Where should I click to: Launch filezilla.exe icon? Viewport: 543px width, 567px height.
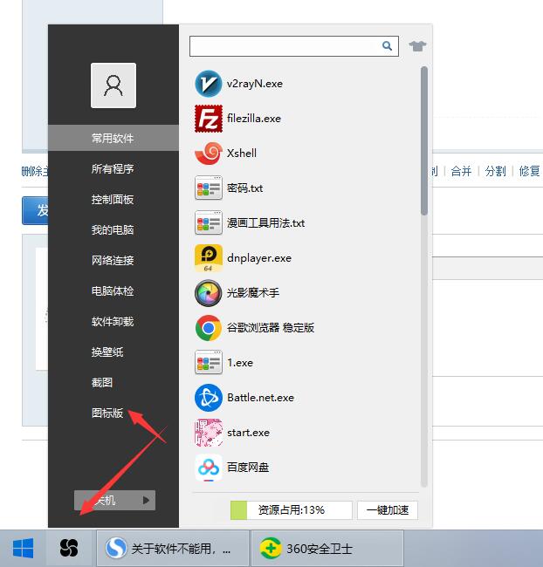(x=209, y=119)
